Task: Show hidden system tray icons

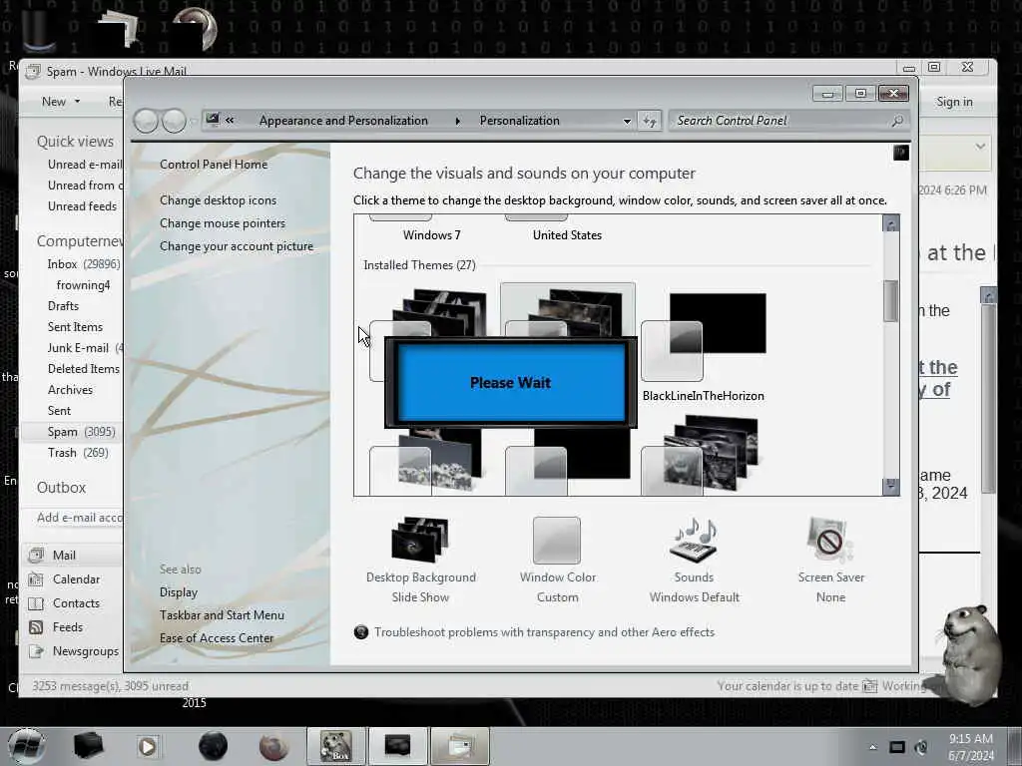Action: click(x=872, y=747)
